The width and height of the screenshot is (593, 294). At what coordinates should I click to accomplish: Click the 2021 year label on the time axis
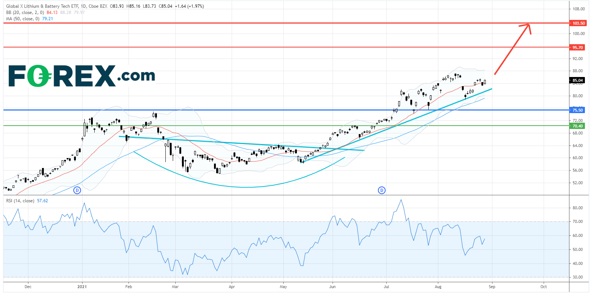point(82,287)
